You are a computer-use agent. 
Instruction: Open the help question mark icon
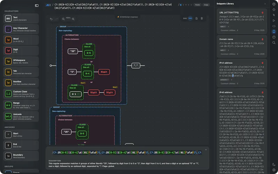click(274, 37)
